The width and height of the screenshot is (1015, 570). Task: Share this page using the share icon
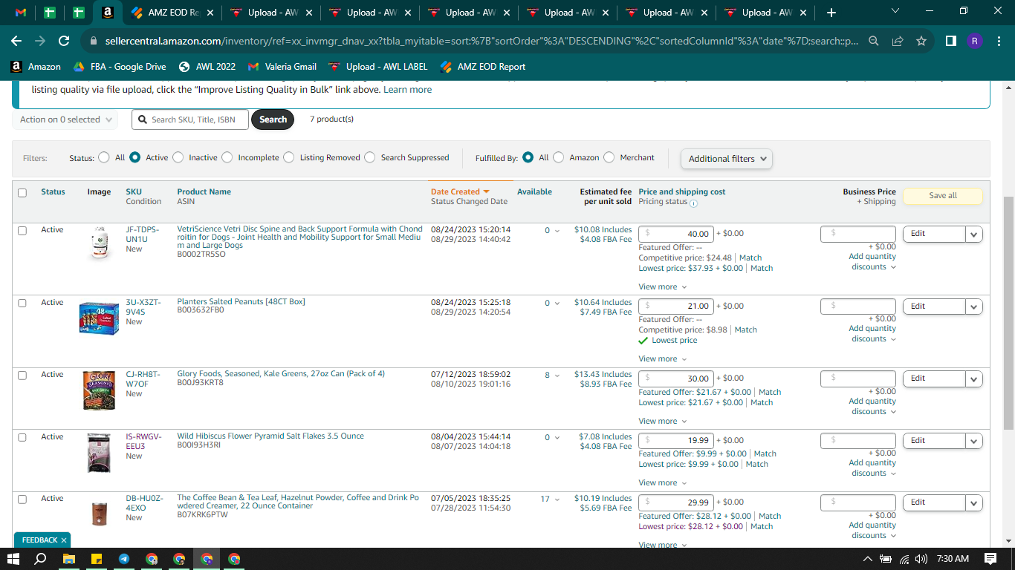(x=898, y=42)
